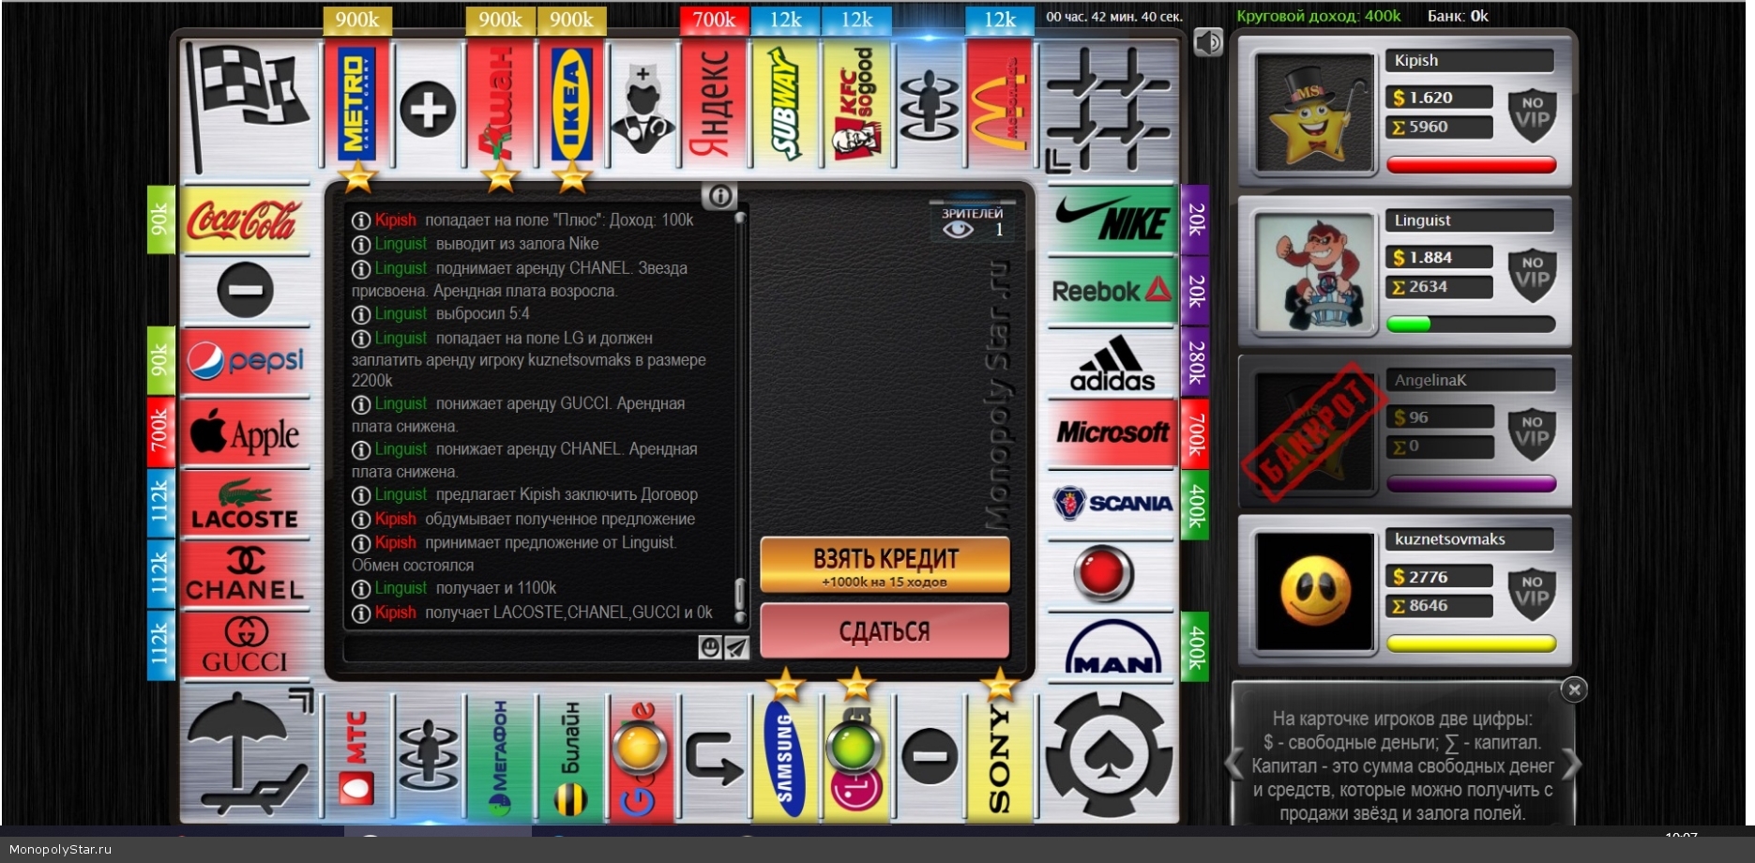The width and height of the screenshot is (1755, 863).
Task: Click the chat message input field
Action: click(x=521, y=647)
